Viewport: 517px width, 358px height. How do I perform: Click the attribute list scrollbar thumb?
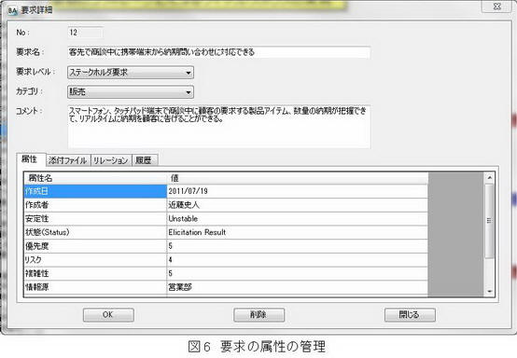[x=489, y=221]
